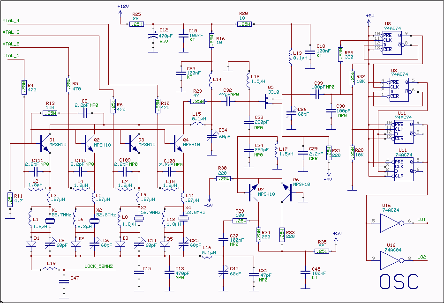This screenshot has height=303, width=444.
Task: Click inductor L13 0.1µH coil
Action: pos(291,58)
